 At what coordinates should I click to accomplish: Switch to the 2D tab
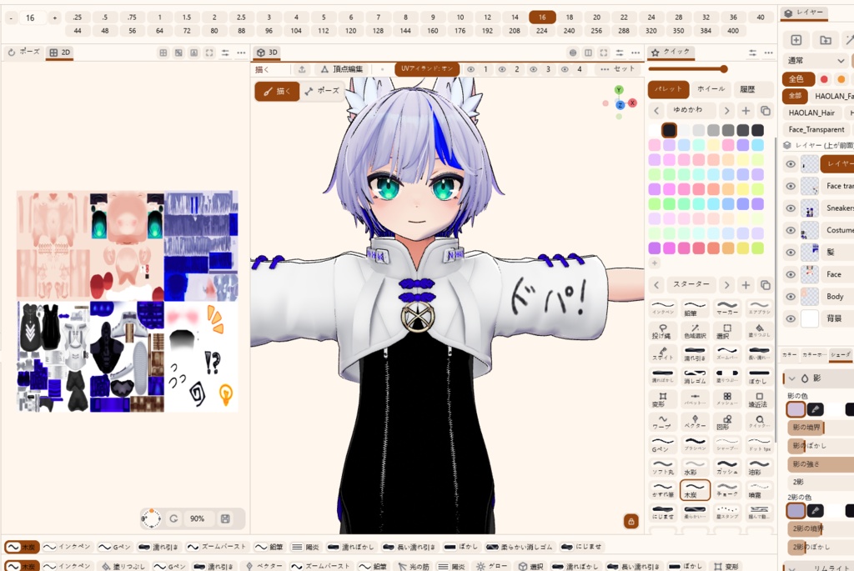60,53
